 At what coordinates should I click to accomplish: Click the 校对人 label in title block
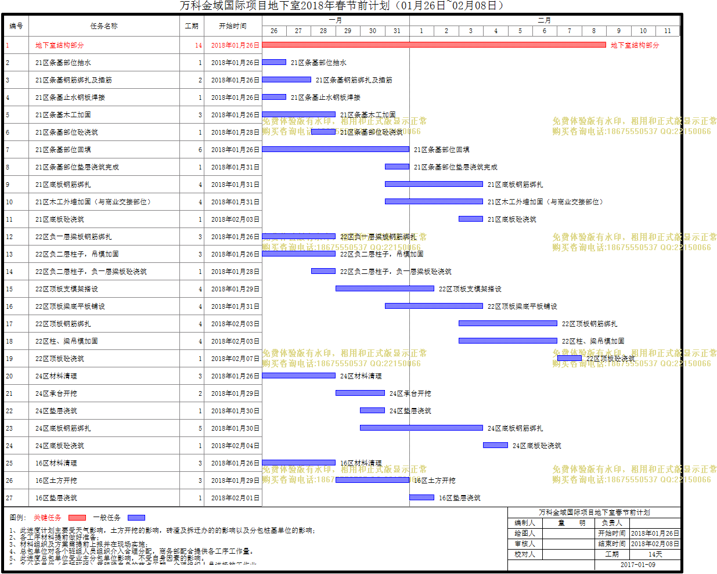click(525, 554)
